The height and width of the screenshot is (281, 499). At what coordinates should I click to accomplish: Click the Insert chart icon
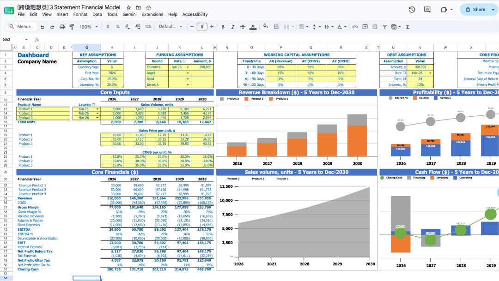(375, 27)
